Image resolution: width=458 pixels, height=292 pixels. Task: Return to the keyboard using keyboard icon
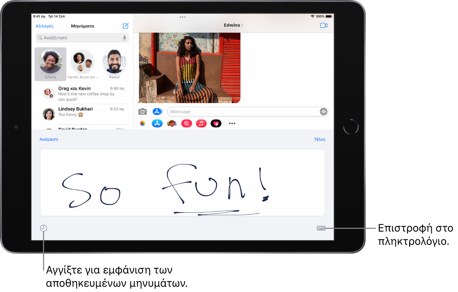point(321,228)
